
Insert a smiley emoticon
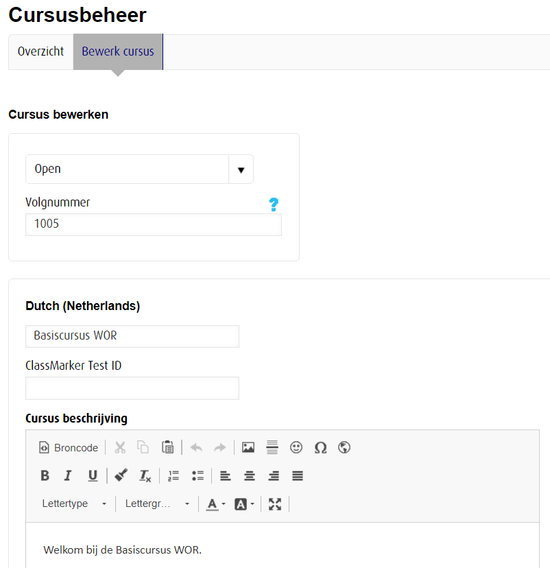(x=296, y=448)
